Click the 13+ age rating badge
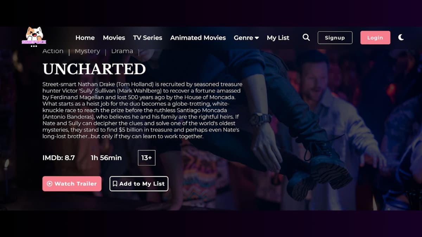The width and height of the screenshot is (422, 237). coord(147,158)
